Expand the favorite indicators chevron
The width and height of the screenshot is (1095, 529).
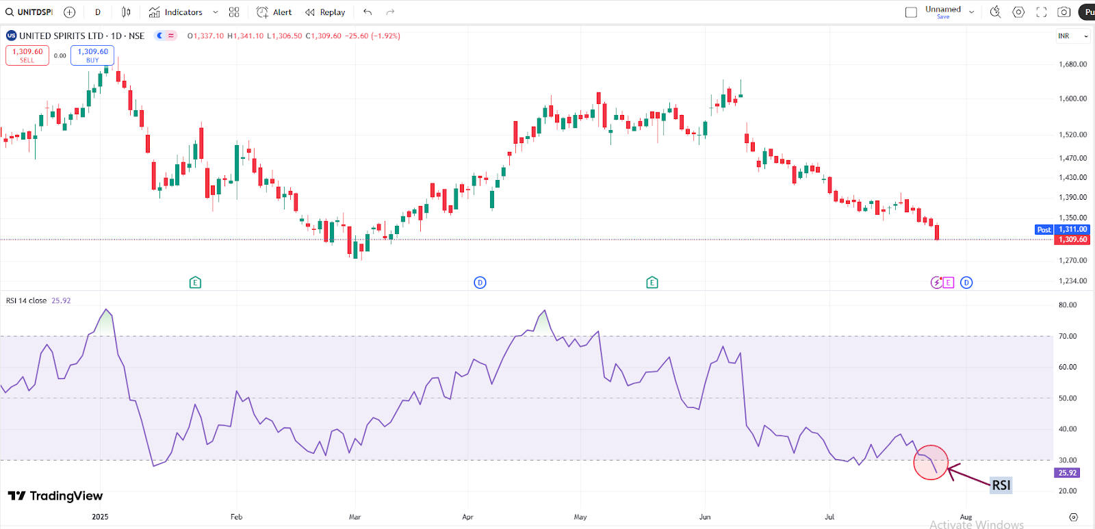[216, 12]
